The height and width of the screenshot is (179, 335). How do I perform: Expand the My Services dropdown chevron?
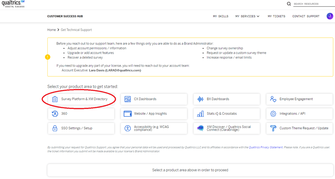click(258, 16)
